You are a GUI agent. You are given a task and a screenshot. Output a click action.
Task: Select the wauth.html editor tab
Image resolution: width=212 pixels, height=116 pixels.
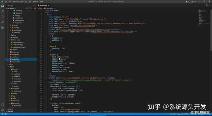point(43,5)
